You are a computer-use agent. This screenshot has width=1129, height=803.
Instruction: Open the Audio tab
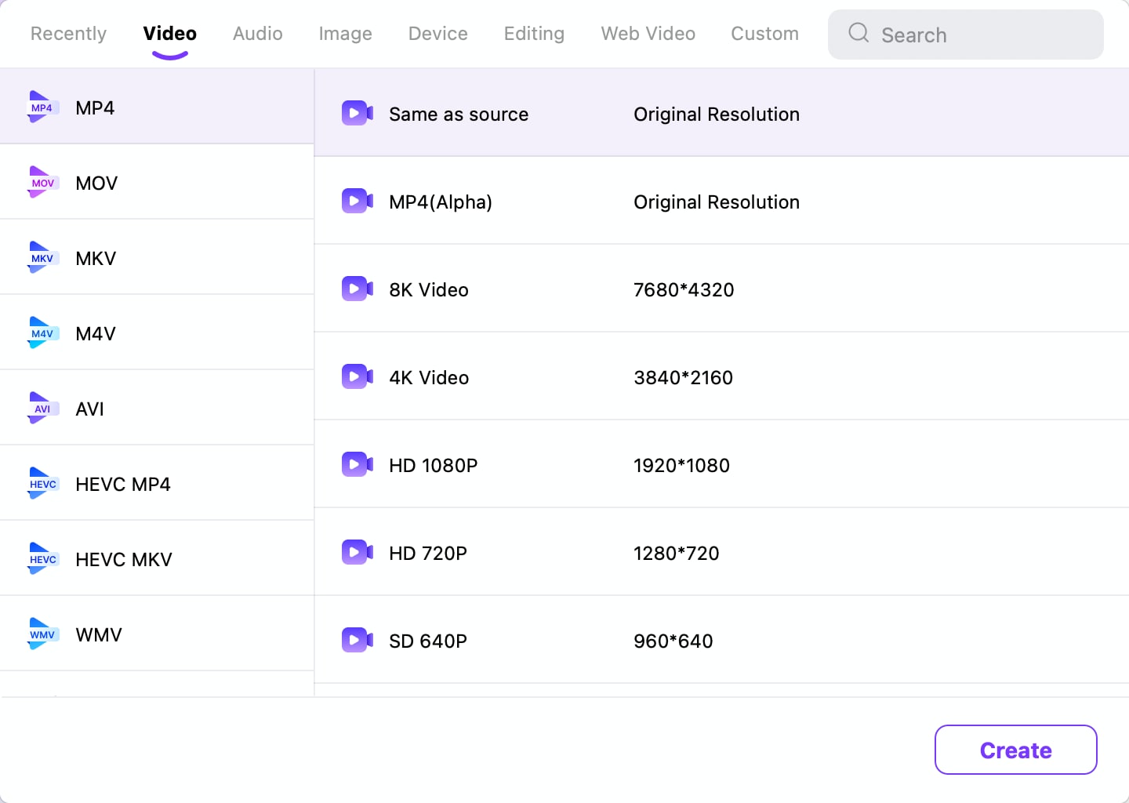pyautogui.click(x=258, y=34)
